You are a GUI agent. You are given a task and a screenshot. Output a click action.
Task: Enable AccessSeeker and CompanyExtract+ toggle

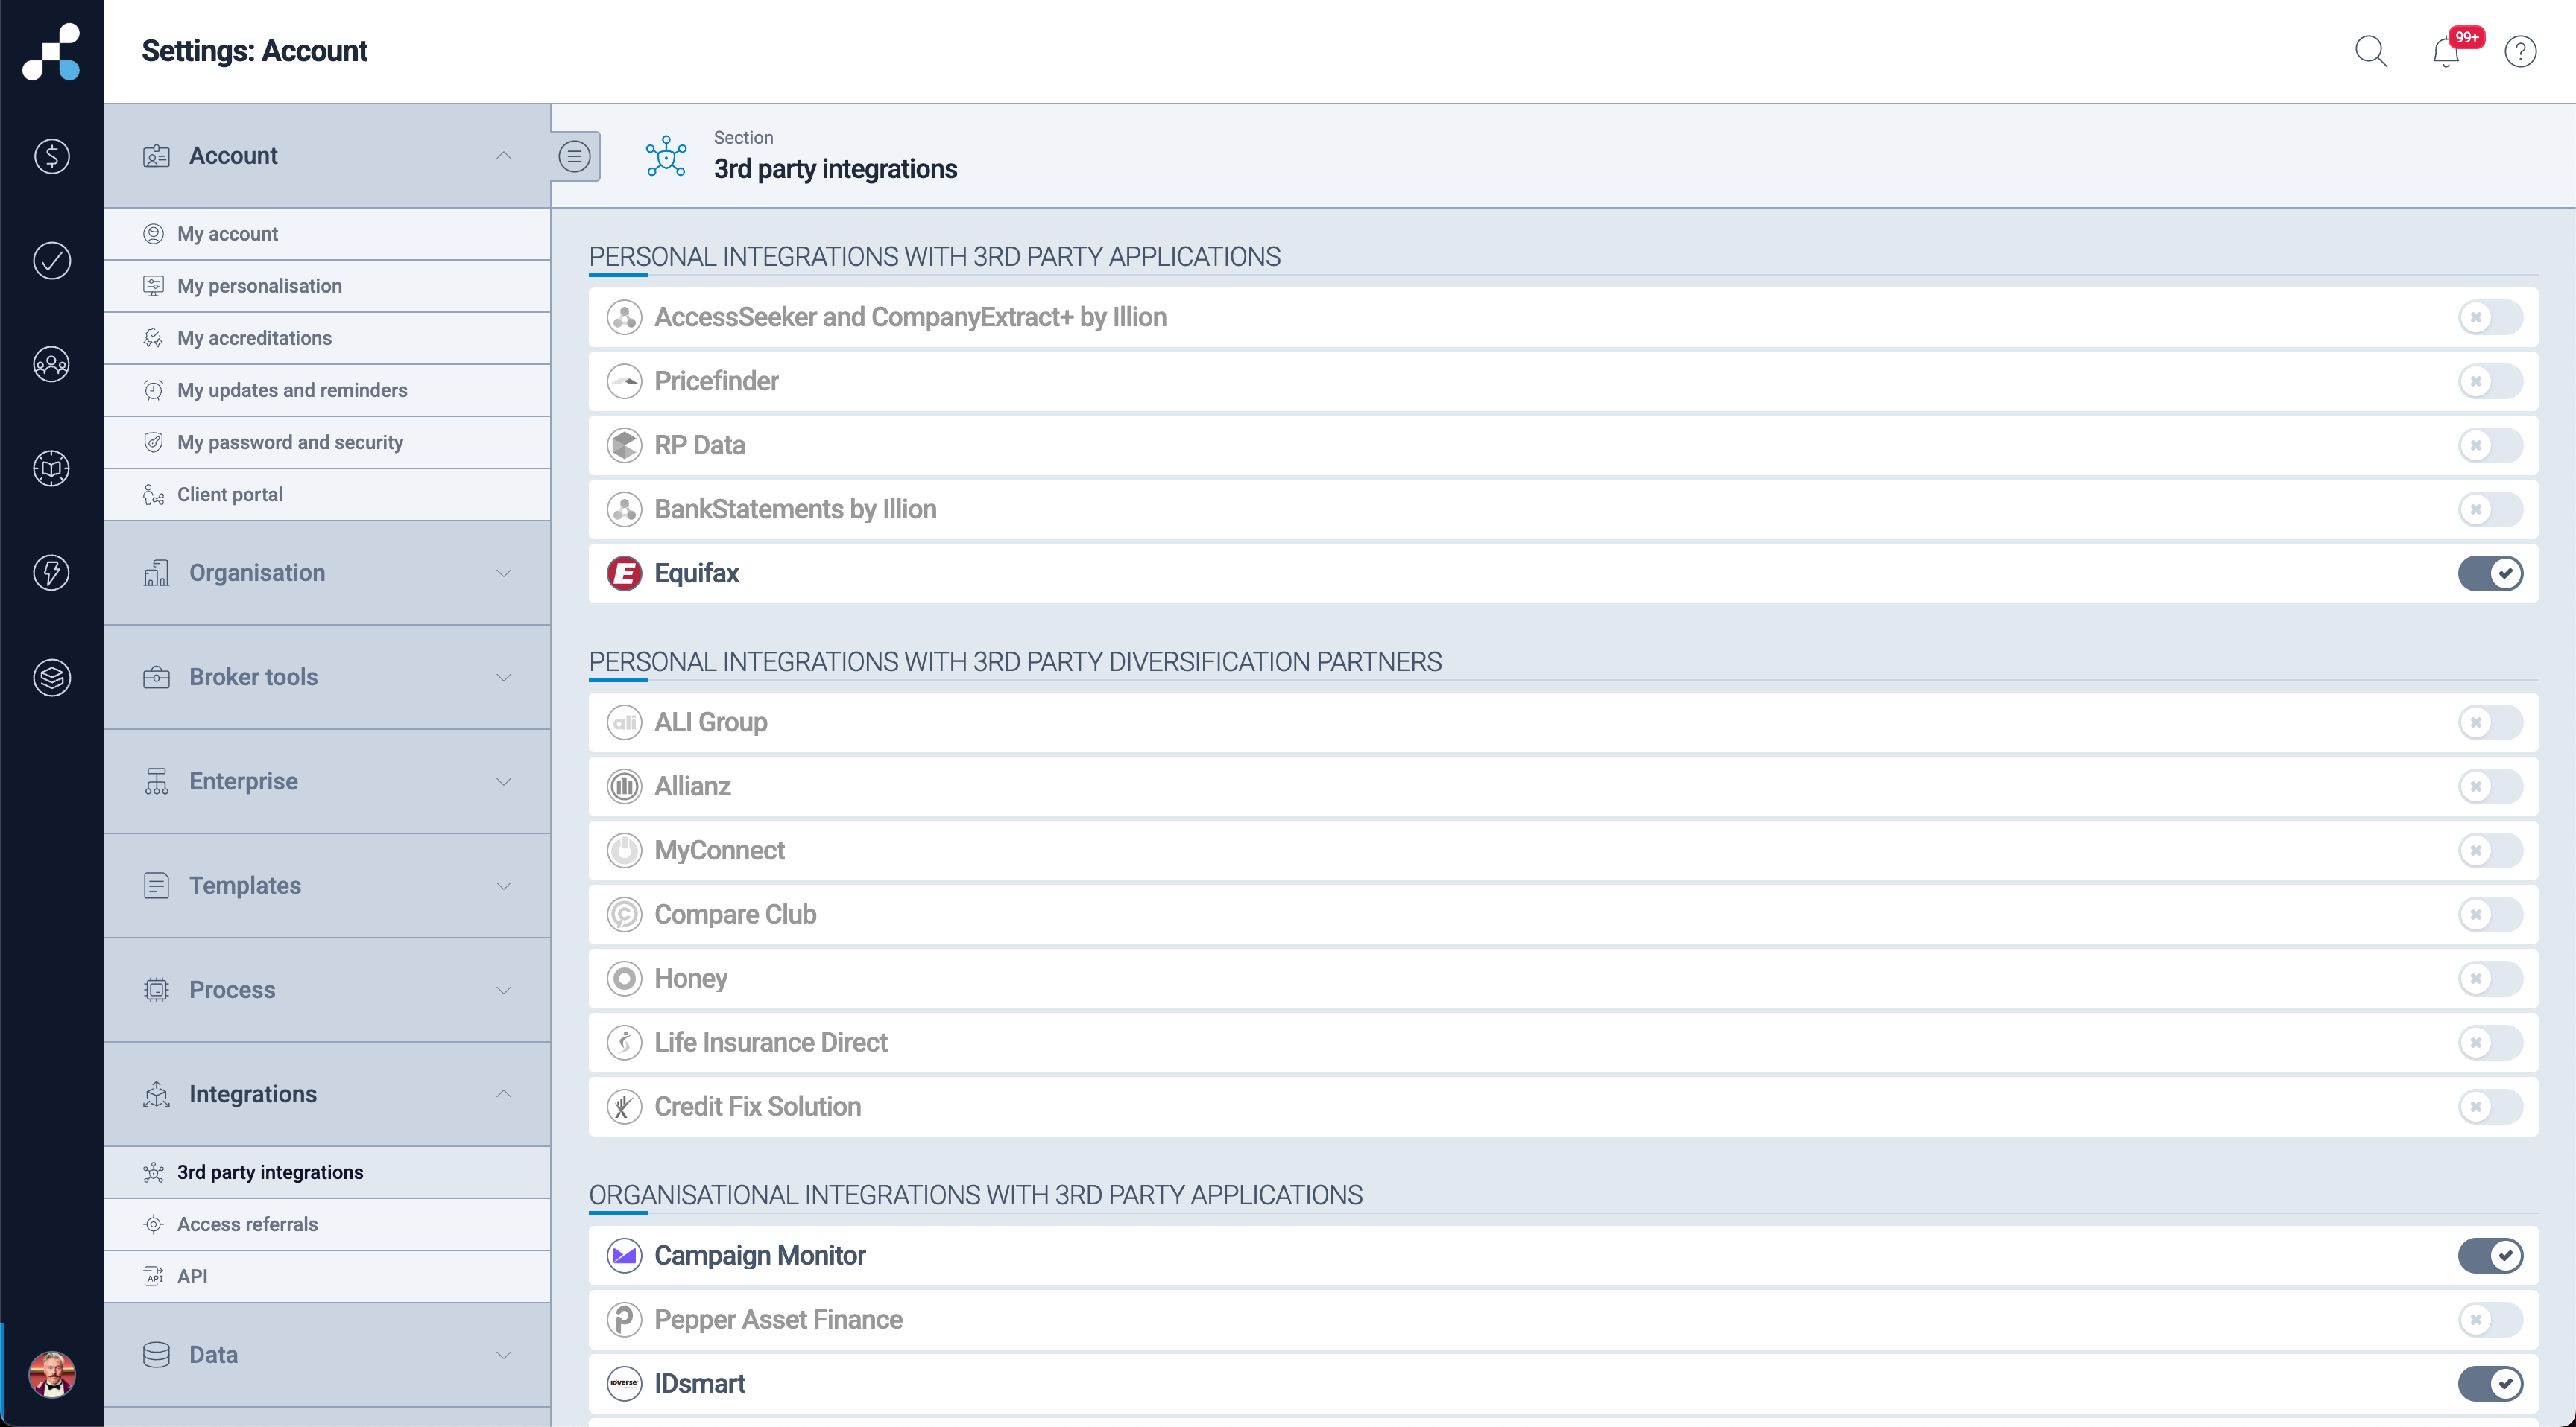pos(2490,317)
